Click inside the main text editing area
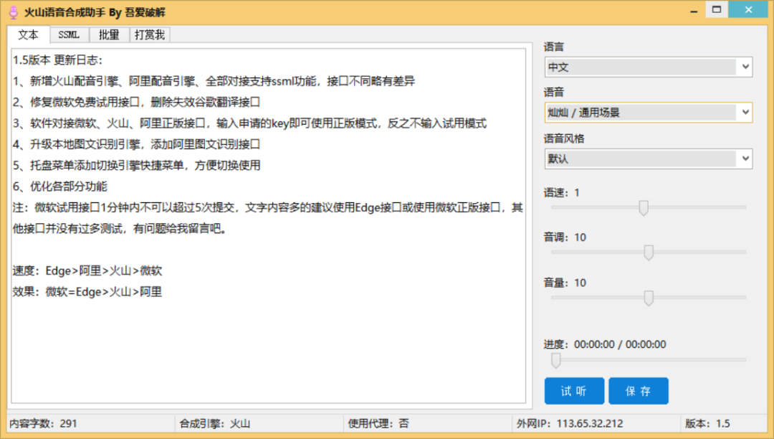 click(269, 337)
